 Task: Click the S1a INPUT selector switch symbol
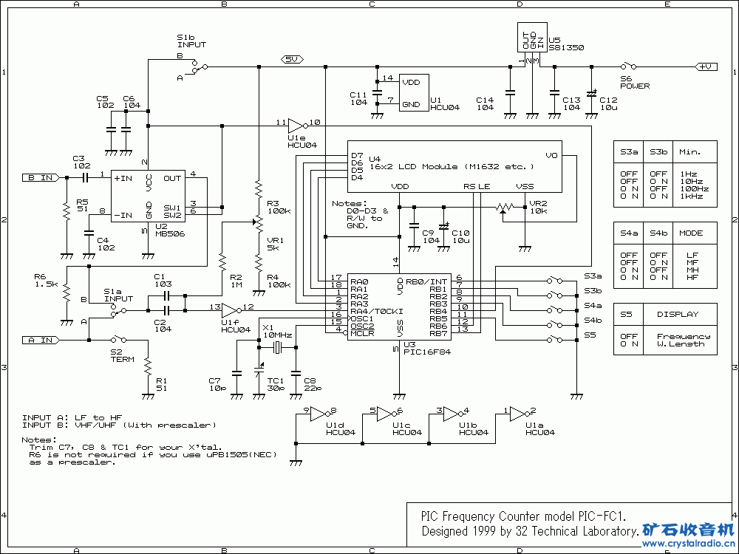pos(118,310)
